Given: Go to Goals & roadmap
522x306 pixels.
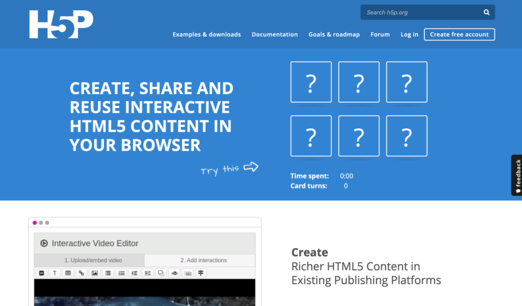Looking at the screenshot, I should pyautogui.click(x=334, y=34).
